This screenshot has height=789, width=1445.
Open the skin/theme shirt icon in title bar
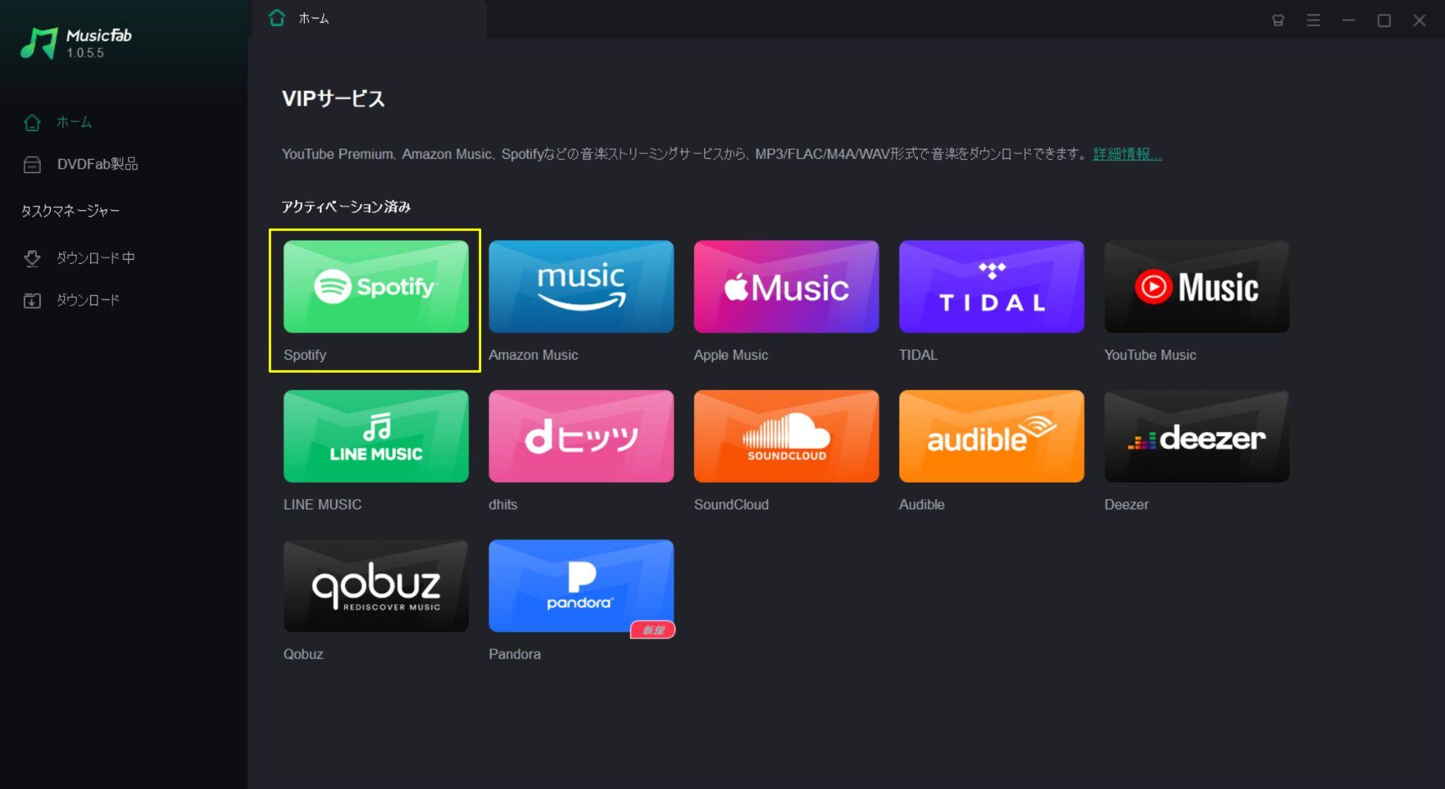pyautogui.click(x=1278, y=20)
